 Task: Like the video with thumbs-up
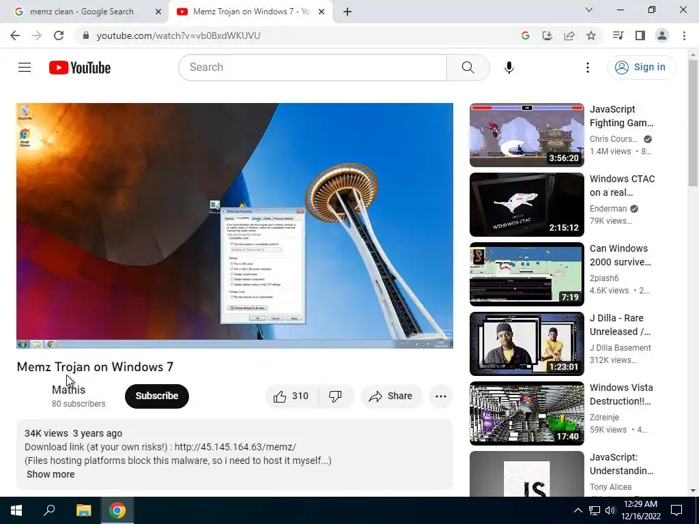(291, 396)
